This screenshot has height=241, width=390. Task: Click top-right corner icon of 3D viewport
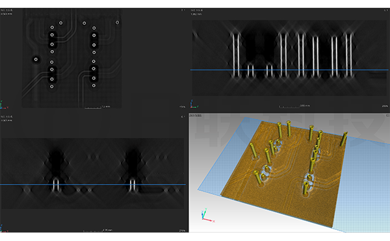tap(387, 116)
